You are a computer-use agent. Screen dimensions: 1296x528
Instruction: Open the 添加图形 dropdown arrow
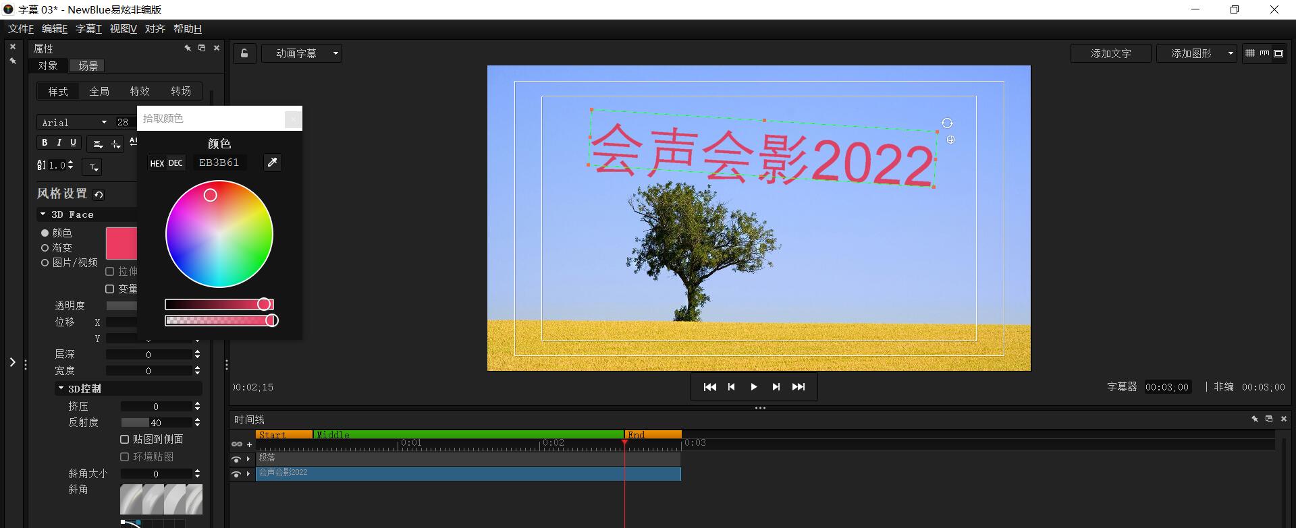[x=1231, y=53]
